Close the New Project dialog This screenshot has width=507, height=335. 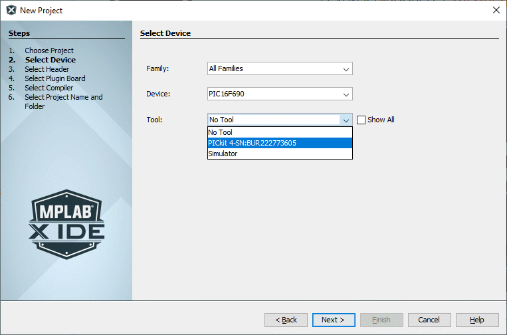496,10
